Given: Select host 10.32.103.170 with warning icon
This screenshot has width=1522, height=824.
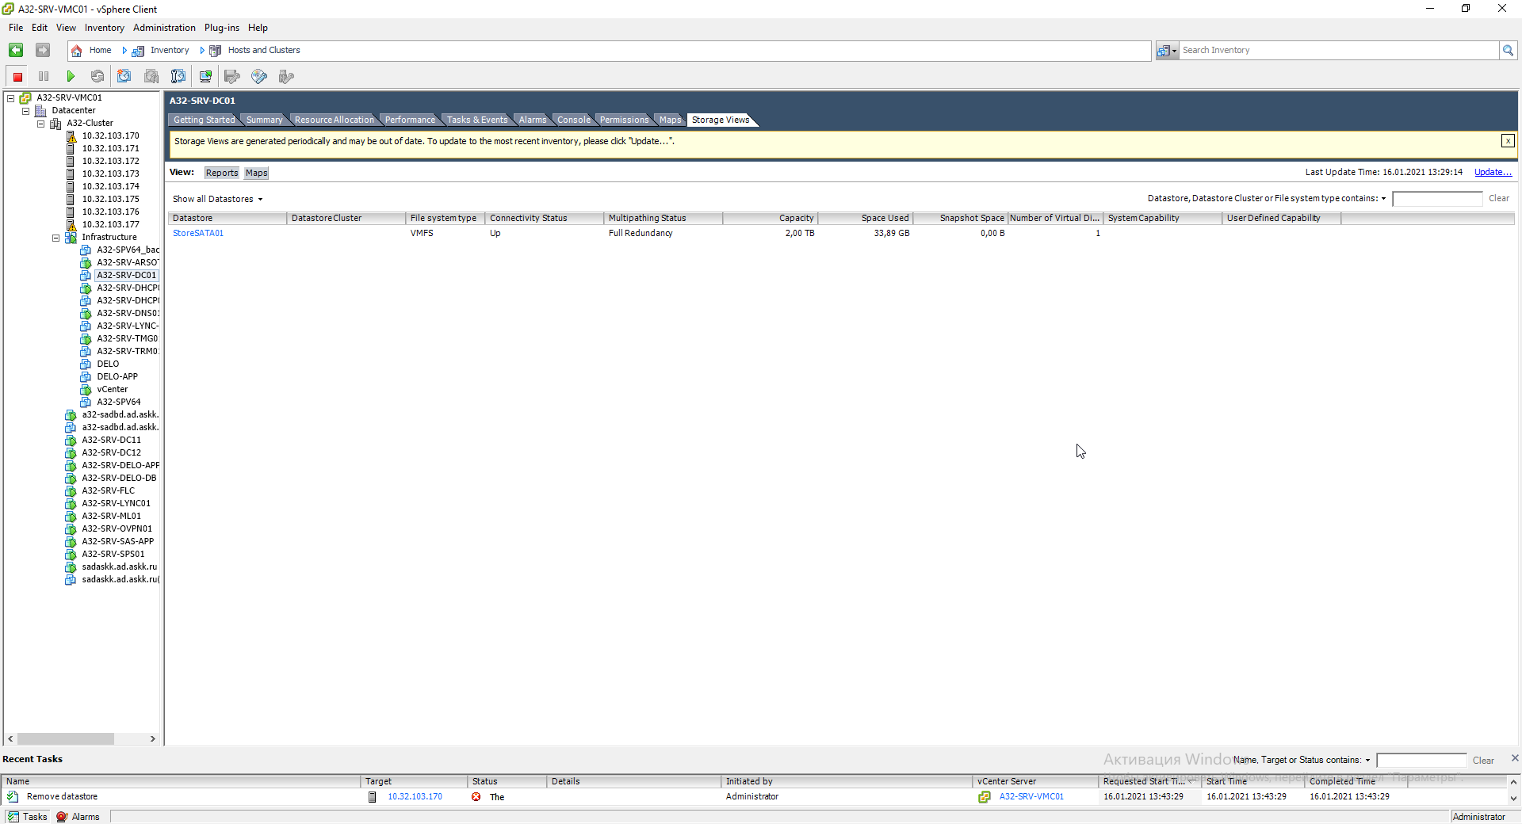Looking at the screenshot, I should point(110,136).
